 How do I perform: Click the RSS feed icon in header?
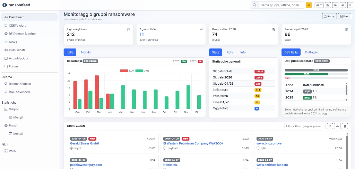[328, 5]
